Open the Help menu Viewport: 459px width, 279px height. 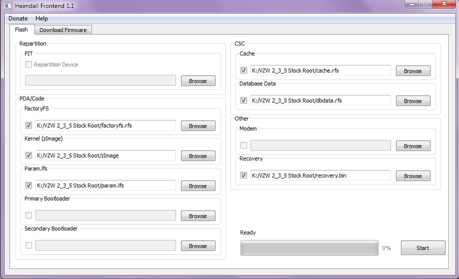coord(42,18)
